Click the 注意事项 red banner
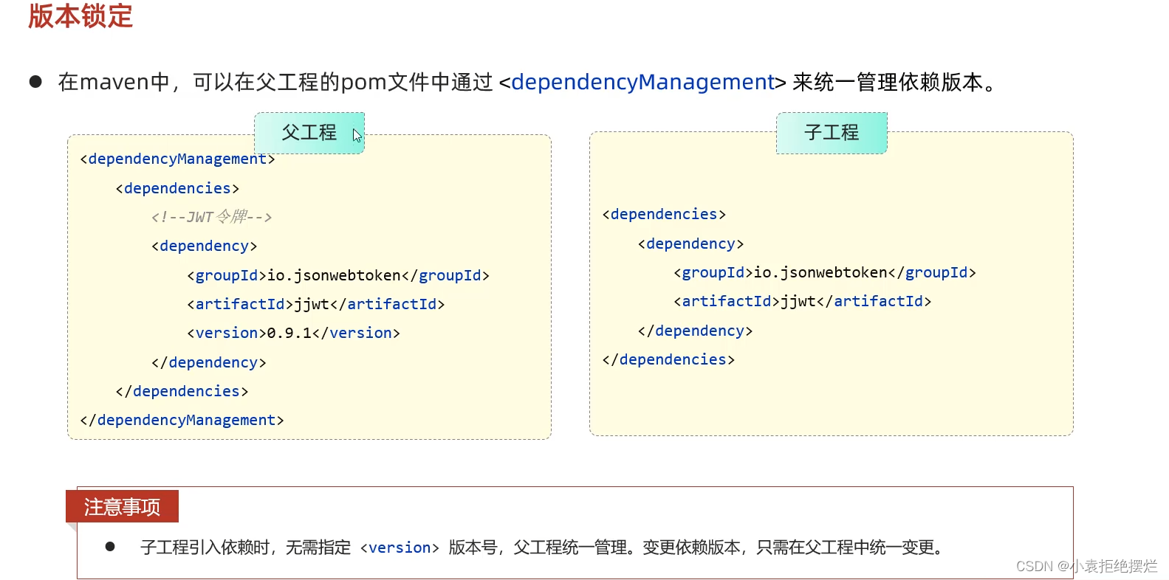Viewport: 1169px width, 580px height. click(122, 506)
